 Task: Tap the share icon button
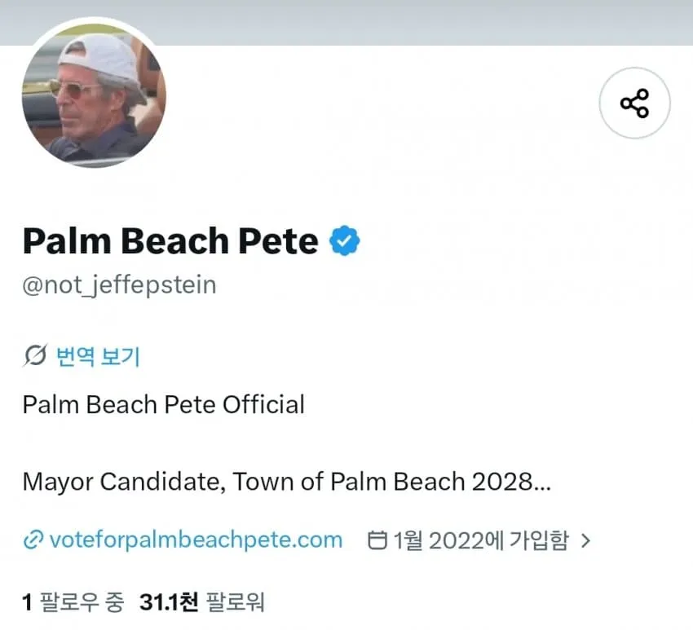[634, 103]
